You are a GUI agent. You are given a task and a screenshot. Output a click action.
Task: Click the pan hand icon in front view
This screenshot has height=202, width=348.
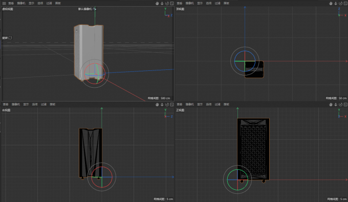click(331, 105)
